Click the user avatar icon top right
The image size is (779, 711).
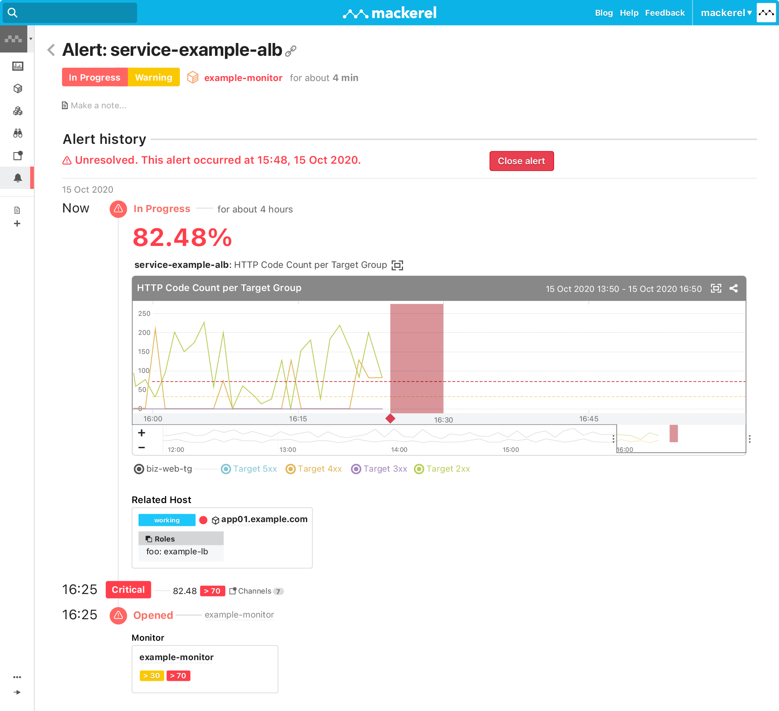click(x=766, y=13)
